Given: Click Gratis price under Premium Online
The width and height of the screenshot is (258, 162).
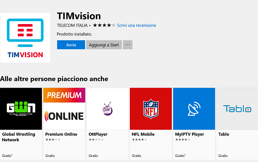Looking at the screenshot, I should click(x=50, y=156).
